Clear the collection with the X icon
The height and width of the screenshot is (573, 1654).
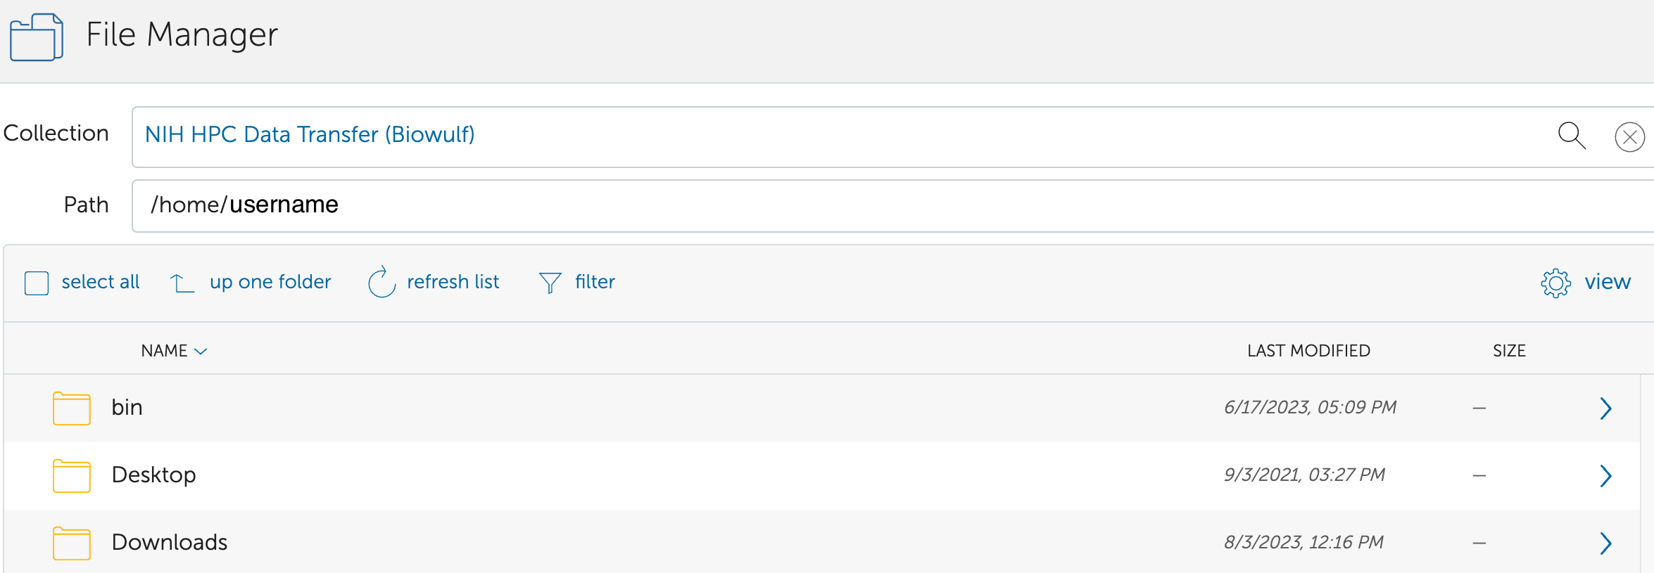point(1629,137)
